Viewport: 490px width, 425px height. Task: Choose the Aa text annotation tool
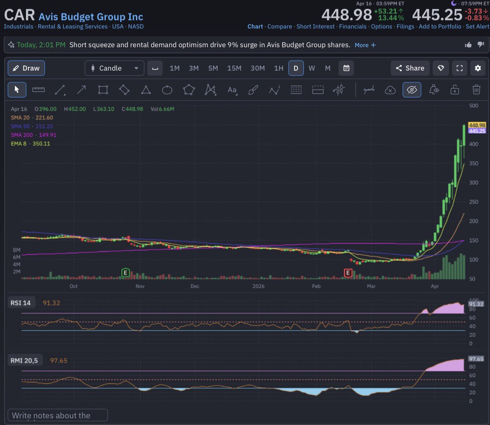coord(232,90)
